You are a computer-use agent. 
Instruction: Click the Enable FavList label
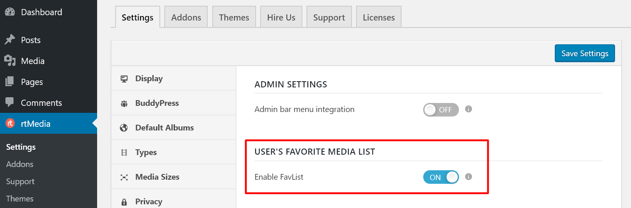(x=279, y=177)
